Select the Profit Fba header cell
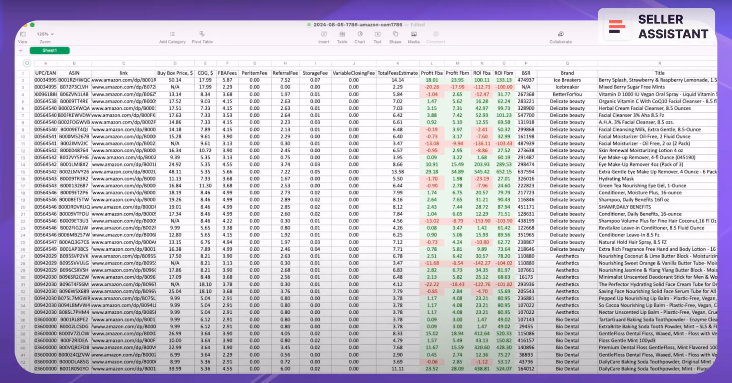Screen dimensions: 732x383 coord(431,73)
